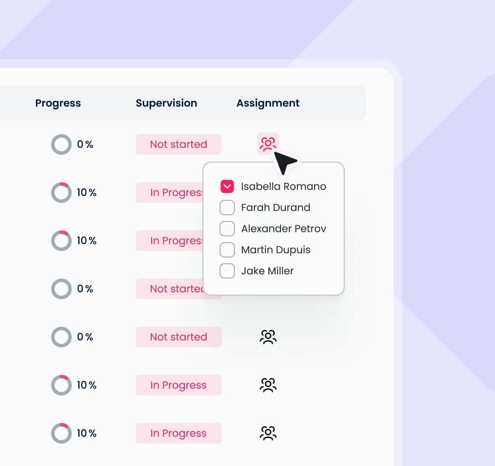Click the Progress column header
Viewport: 495px width, 466px height.
click(x=58, y=103)
